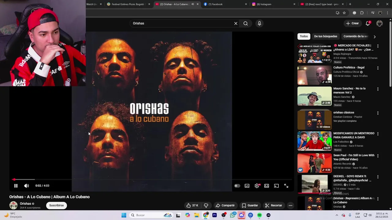Switch to theater mode view
This screenshot has width=392, height=220.
point(267,186)
